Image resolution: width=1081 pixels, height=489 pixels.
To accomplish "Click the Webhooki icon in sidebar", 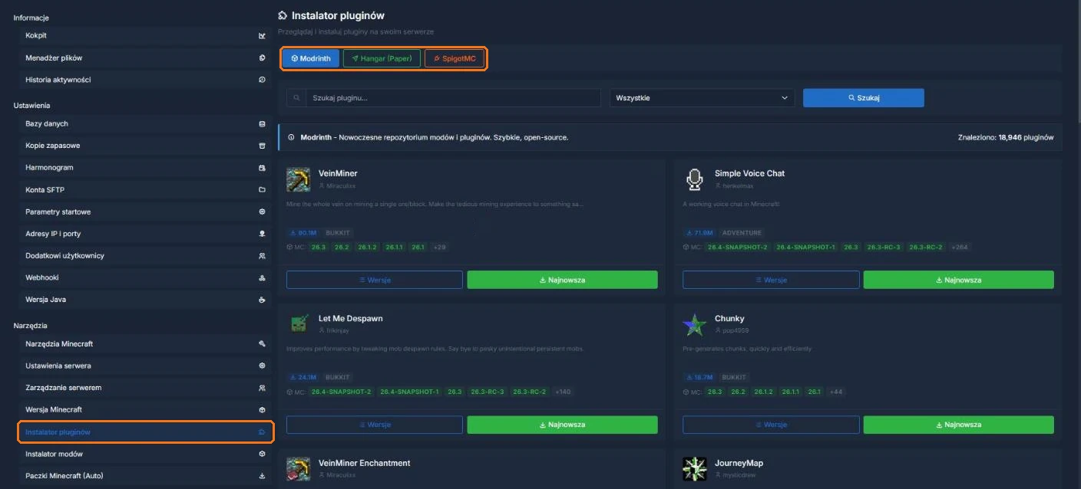I will click(x=262, y=277).
